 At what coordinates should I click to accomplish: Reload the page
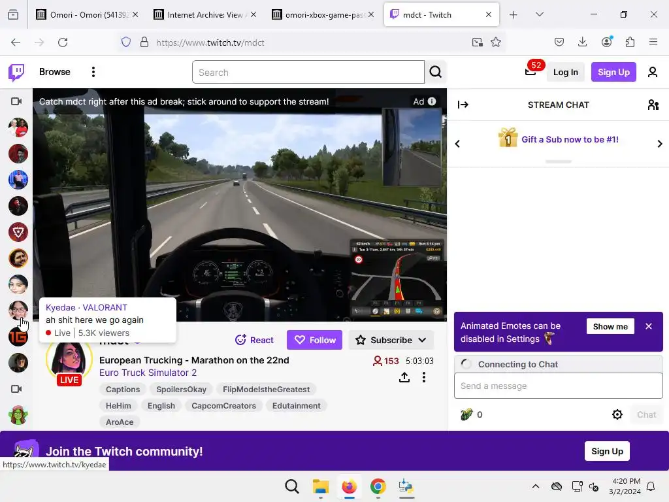click(63, 42)
